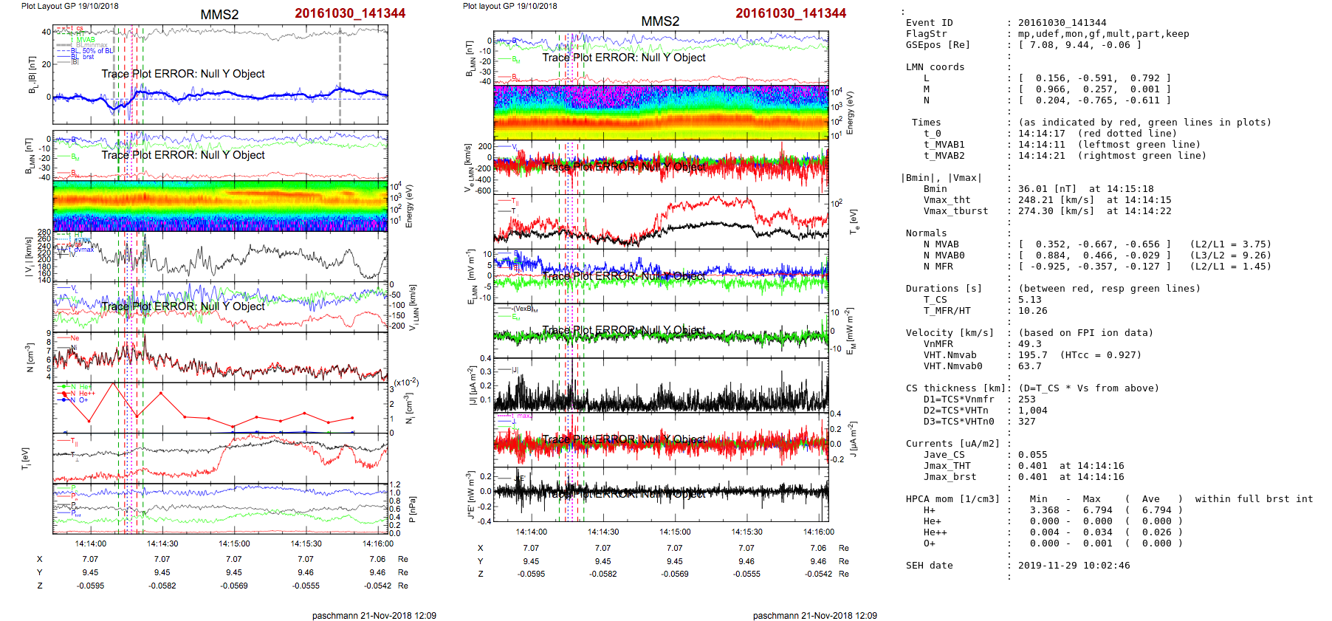1332x621 pixels.
Task: Click the E_LMN [mV m-1] axis label
Action: coord(470,276)
